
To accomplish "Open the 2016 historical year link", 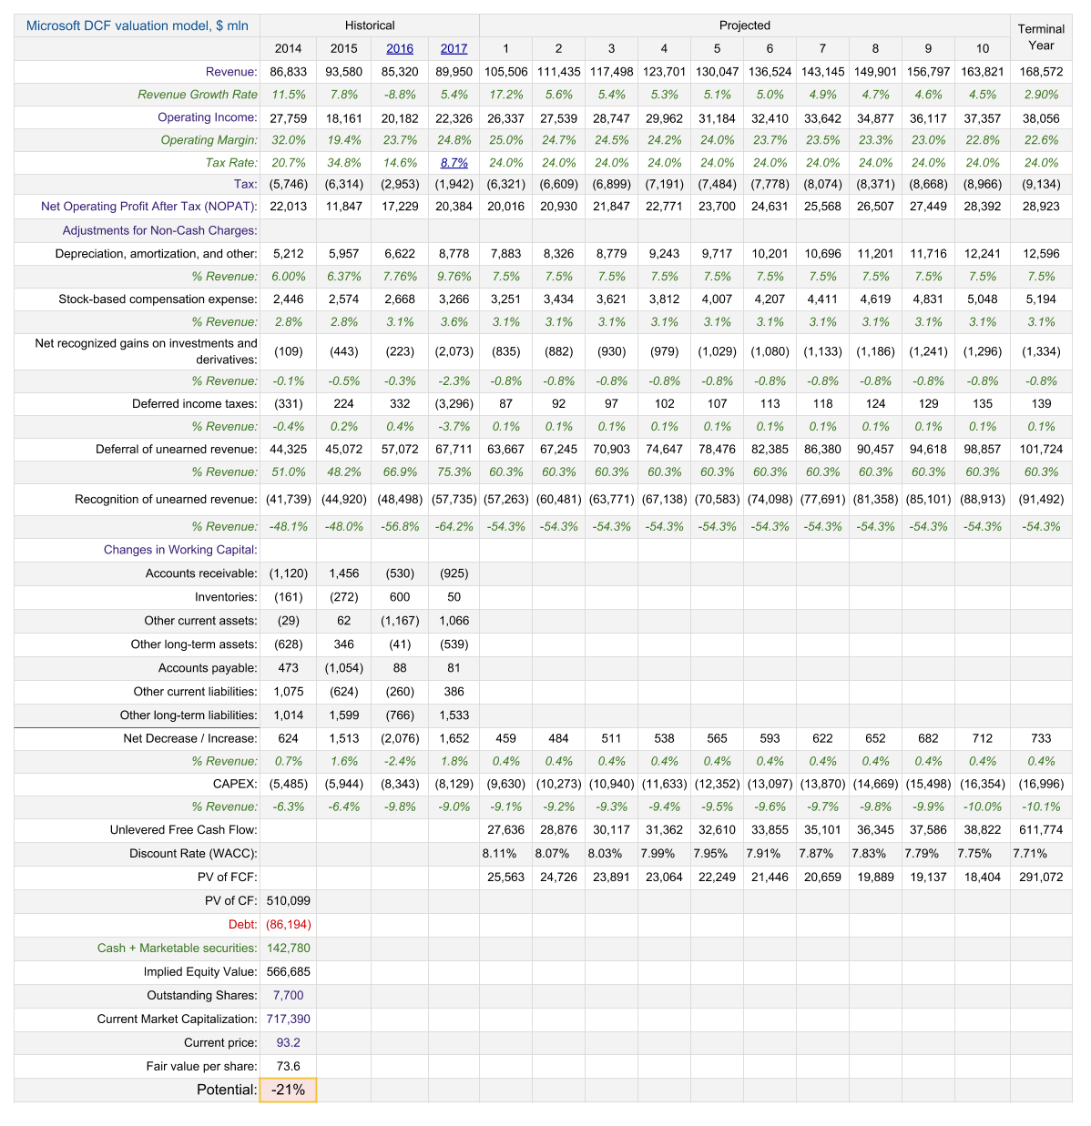I will pos(399,49).
